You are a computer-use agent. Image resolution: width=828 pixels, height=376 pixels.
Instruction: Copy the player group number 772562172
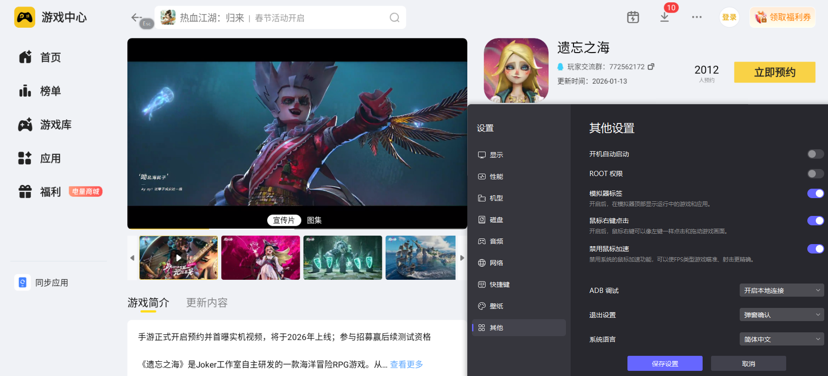pos(651,67)
